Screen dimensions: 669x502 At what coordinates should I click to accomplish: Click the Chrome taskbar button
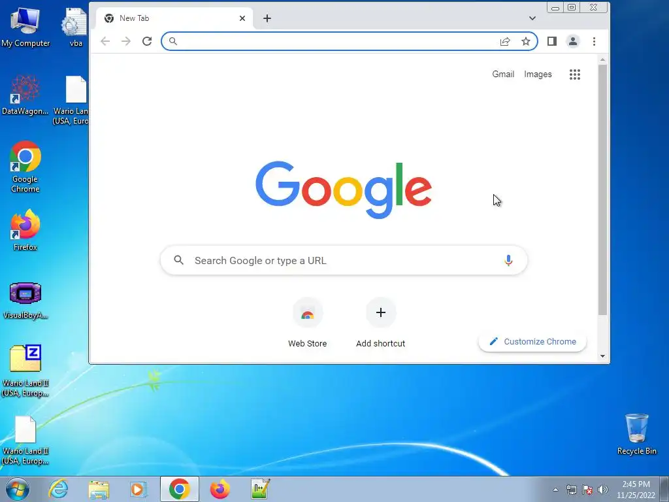click(179, 489)
